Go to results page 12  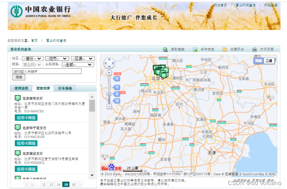pyautogui.click(x=44, y=184)
